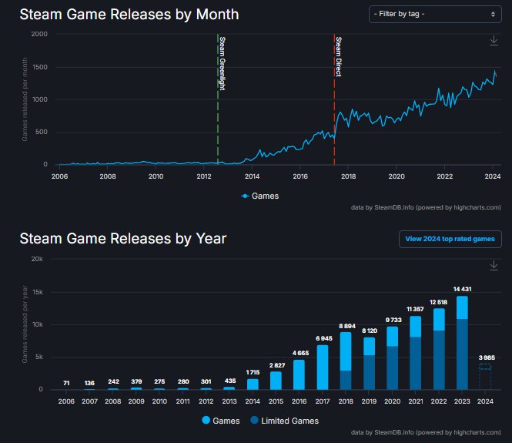Click the 20k tick on yearly y-axis
The image size is (512, 443).
coord(37,259)
